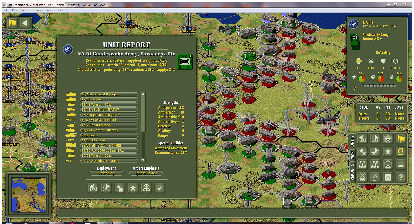Select the 35/150 Leopard II equipment row
The height and width of the screenshot is (224, 414).
pyautogui.click(x=109, y=94)
